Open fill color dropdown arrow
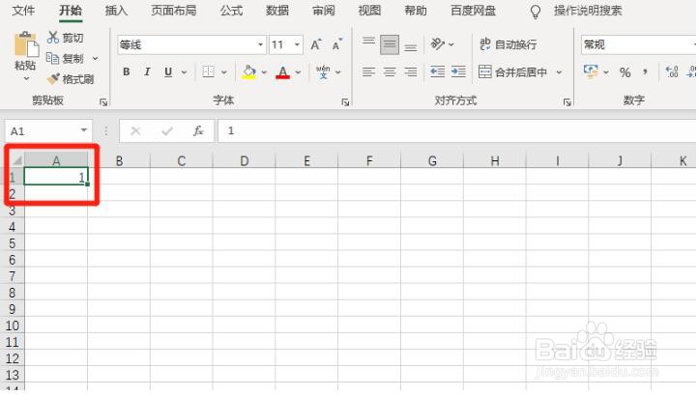This screenshot has height=396, width=698. 264,72
